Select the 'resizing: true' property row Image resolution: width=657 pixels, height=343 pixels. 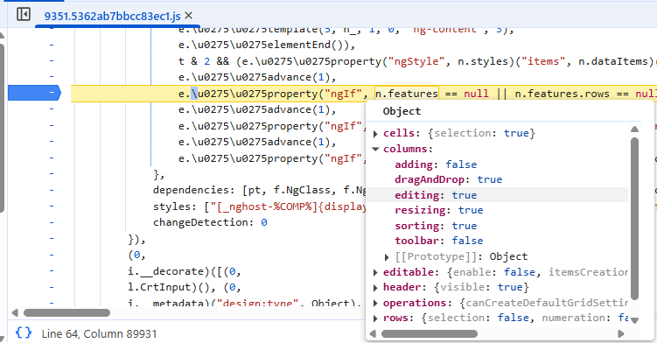[x=438, y=210]
